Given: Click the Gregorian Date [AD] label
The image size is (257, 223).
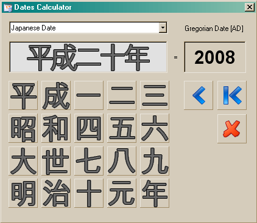Looking at the screenshot, I should pyautogui.click(x=214, y=29).
